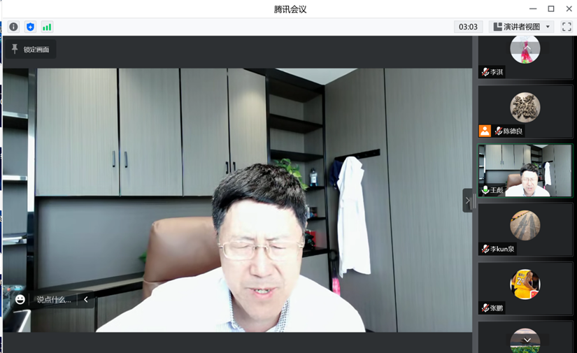The height and width of the screenshot is (353, 577).
Task: Click muted microphone icon next to 李淇
Action: click(485, 72)
